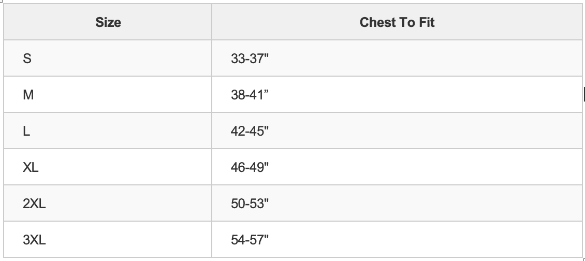Click the number 37 in S row
The height and width of the screenshot is (261, 585).
pyautogui.click(x=257, y=59)
